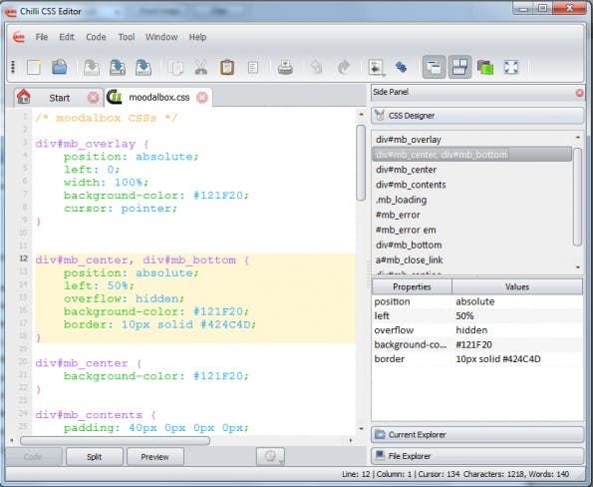Open a file with the folder icon

[59, 68]
